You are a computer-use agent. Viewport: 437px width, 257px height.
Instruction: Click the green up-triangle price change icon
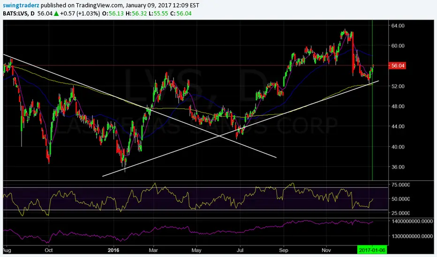[56, 14]
